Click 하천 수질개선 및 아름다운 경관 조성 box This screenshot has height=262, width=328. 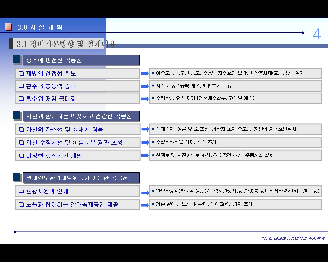tap(78, 143)
